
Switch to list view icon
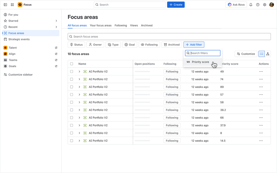point(261,54)
